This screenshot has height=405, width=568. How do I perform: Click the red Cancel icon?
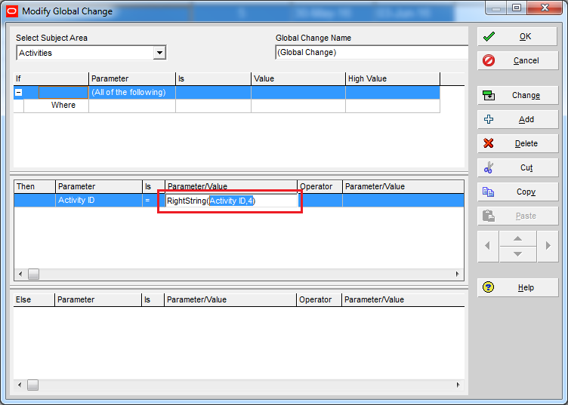[x=489, y=60]
